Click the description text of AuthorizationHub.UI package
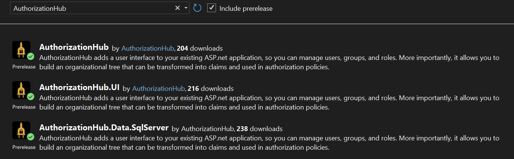514x159 pixels. click(x=269, y=103)
